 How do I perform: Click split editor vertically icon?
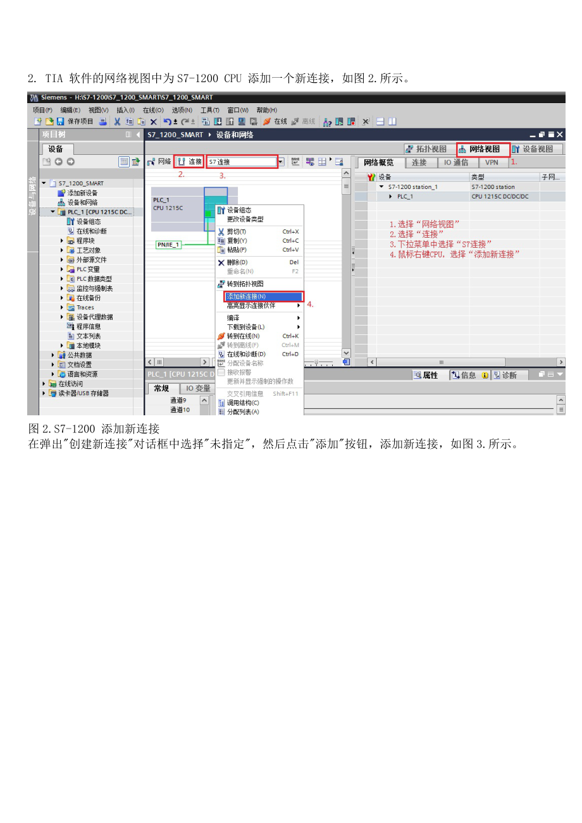(x=392, y=121)
